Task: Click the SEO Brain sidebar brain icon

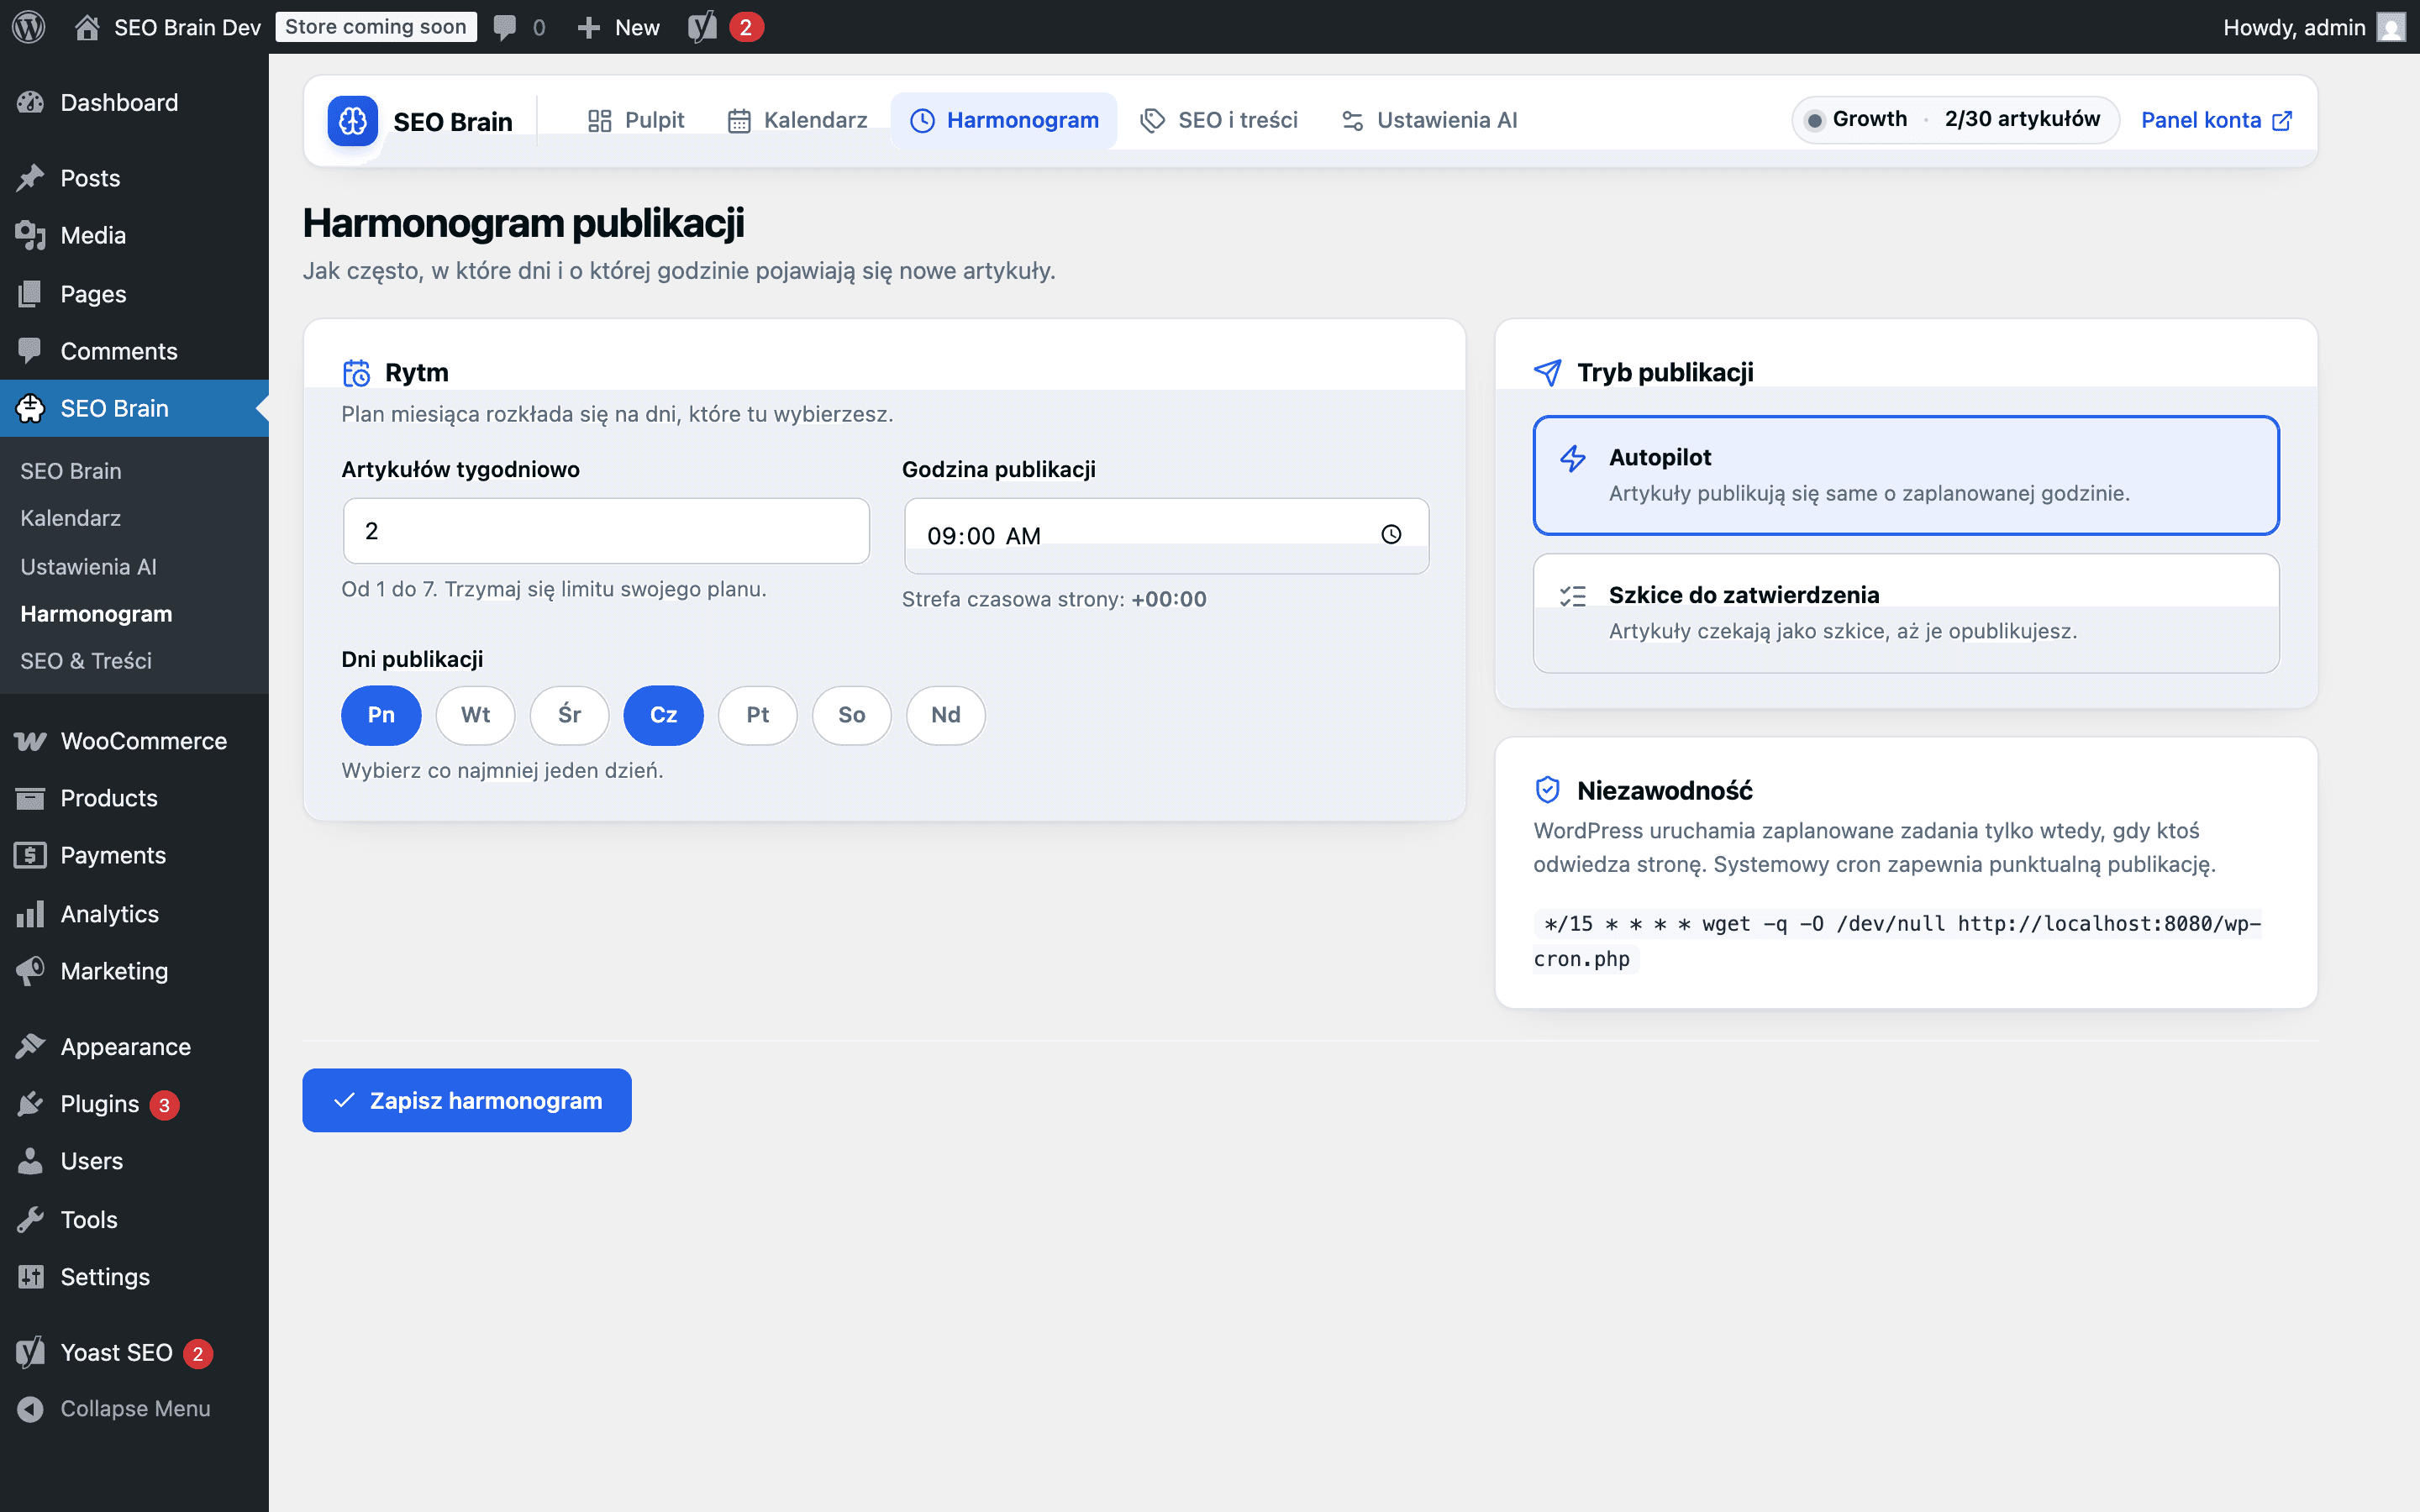Action: (30, 408)
